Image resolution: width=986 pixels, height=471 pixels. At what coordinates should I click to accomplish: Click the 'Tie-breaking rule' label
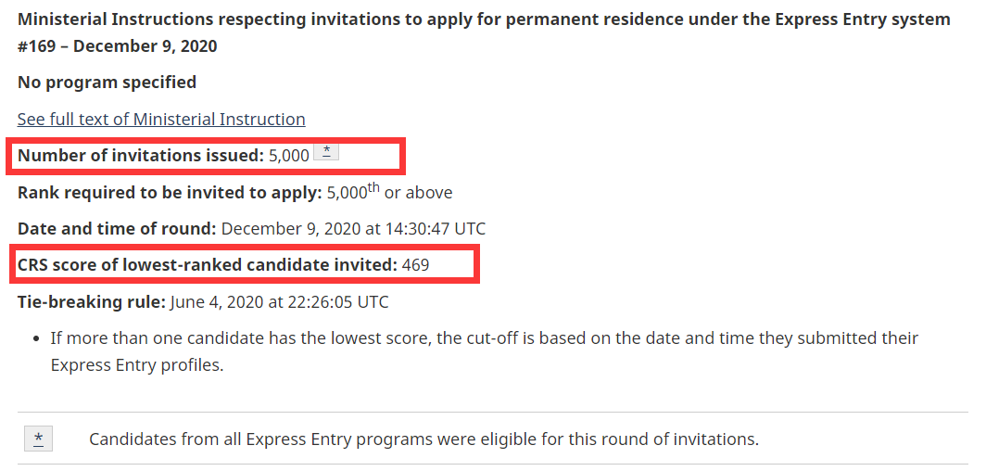pyautogui.click(x=91, y=302)
